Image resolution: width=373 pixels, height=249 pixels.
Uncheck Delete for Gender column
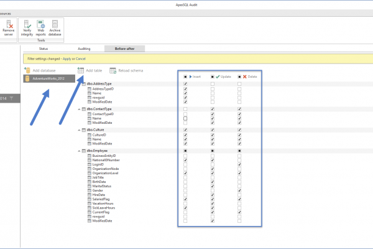239,190
